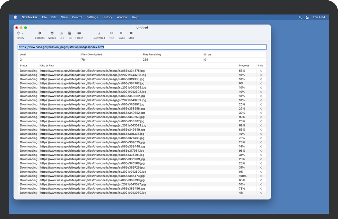Screen dimensions: 338x219
Task: Skip download of iss065e334875.jpg
Action: pyautogui.click(x=261, y=71)
